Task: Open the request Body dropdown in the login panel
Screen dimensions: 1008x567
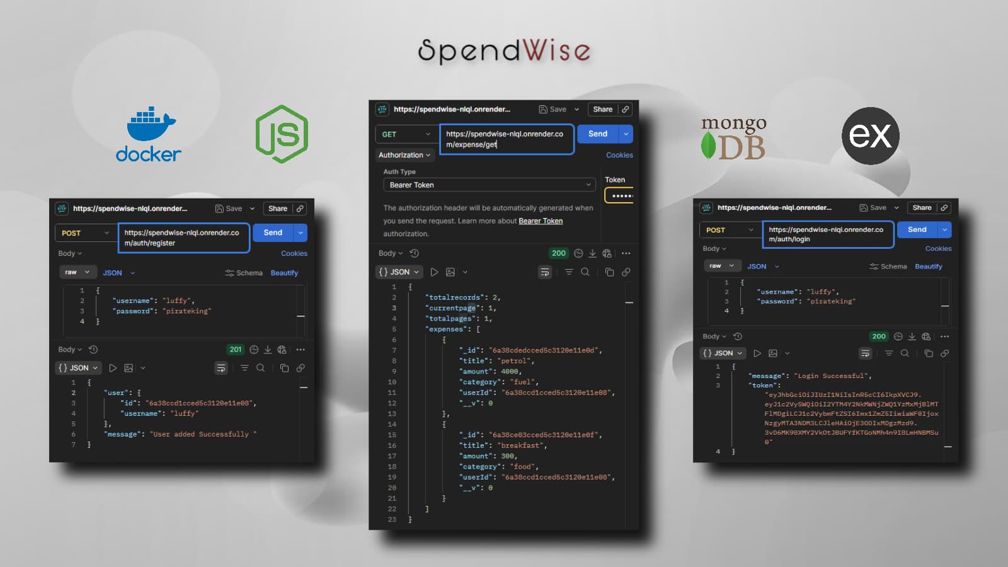Action: [714, 249]
